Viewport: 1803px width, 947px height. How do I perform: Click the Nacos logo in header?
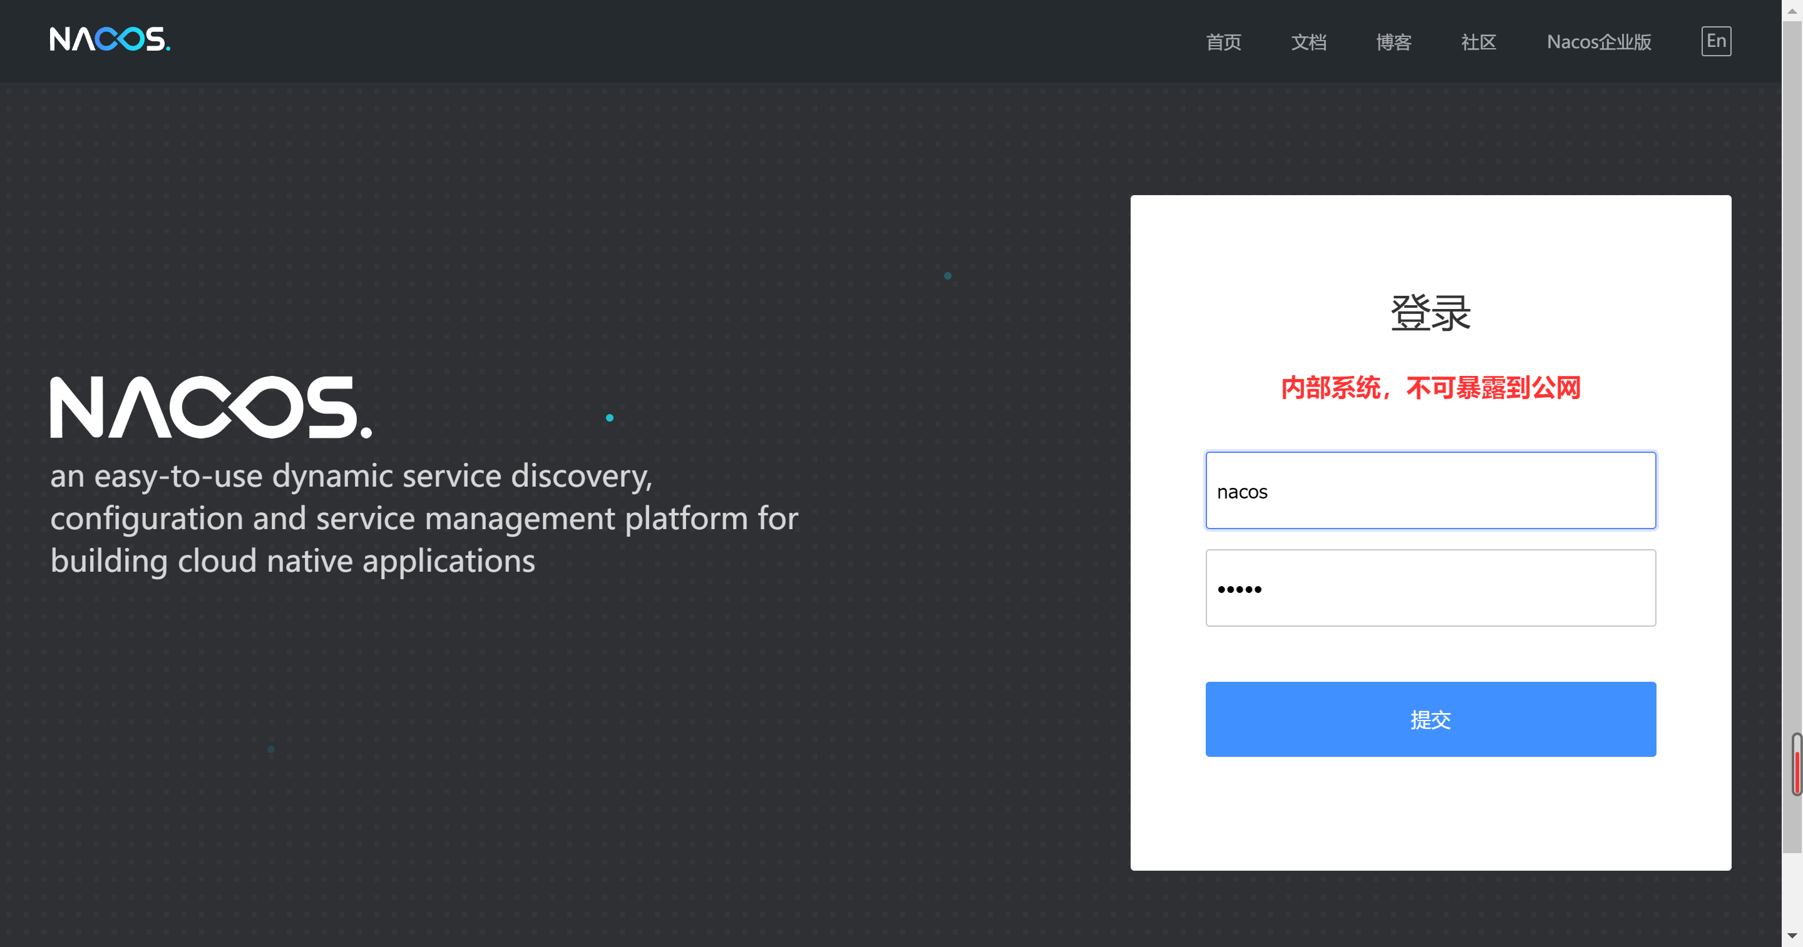pyautogui.click(x=110, y=39)
